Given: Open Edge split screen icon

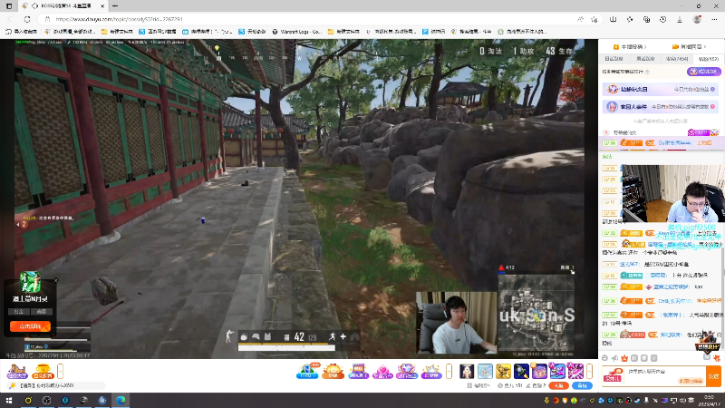Looking at the screenshot, I should [x=614, y=19].
